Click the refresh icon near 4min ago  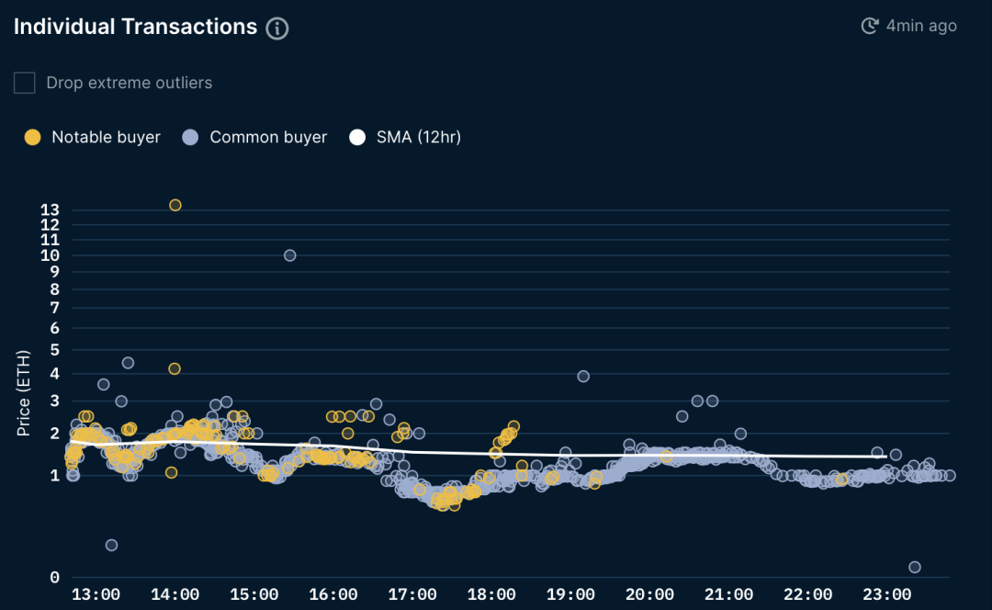coord(870,26)
